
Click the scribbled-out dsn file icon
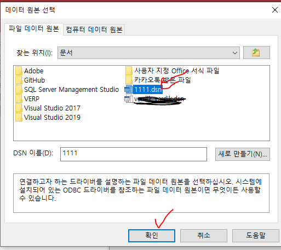coord(129,98)
